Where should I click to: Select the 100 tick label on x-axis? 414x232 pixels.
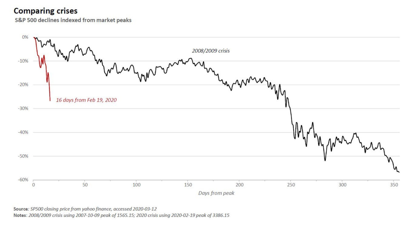click(x=136, y=185)
